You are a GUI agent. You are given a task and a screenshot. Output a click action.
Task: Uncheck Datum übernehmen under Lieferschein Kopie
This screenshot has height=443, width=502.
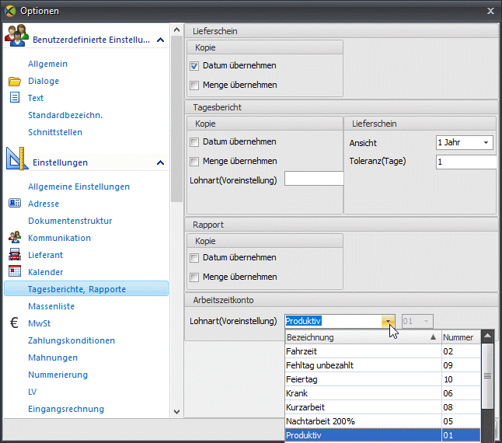coord(194,66)
